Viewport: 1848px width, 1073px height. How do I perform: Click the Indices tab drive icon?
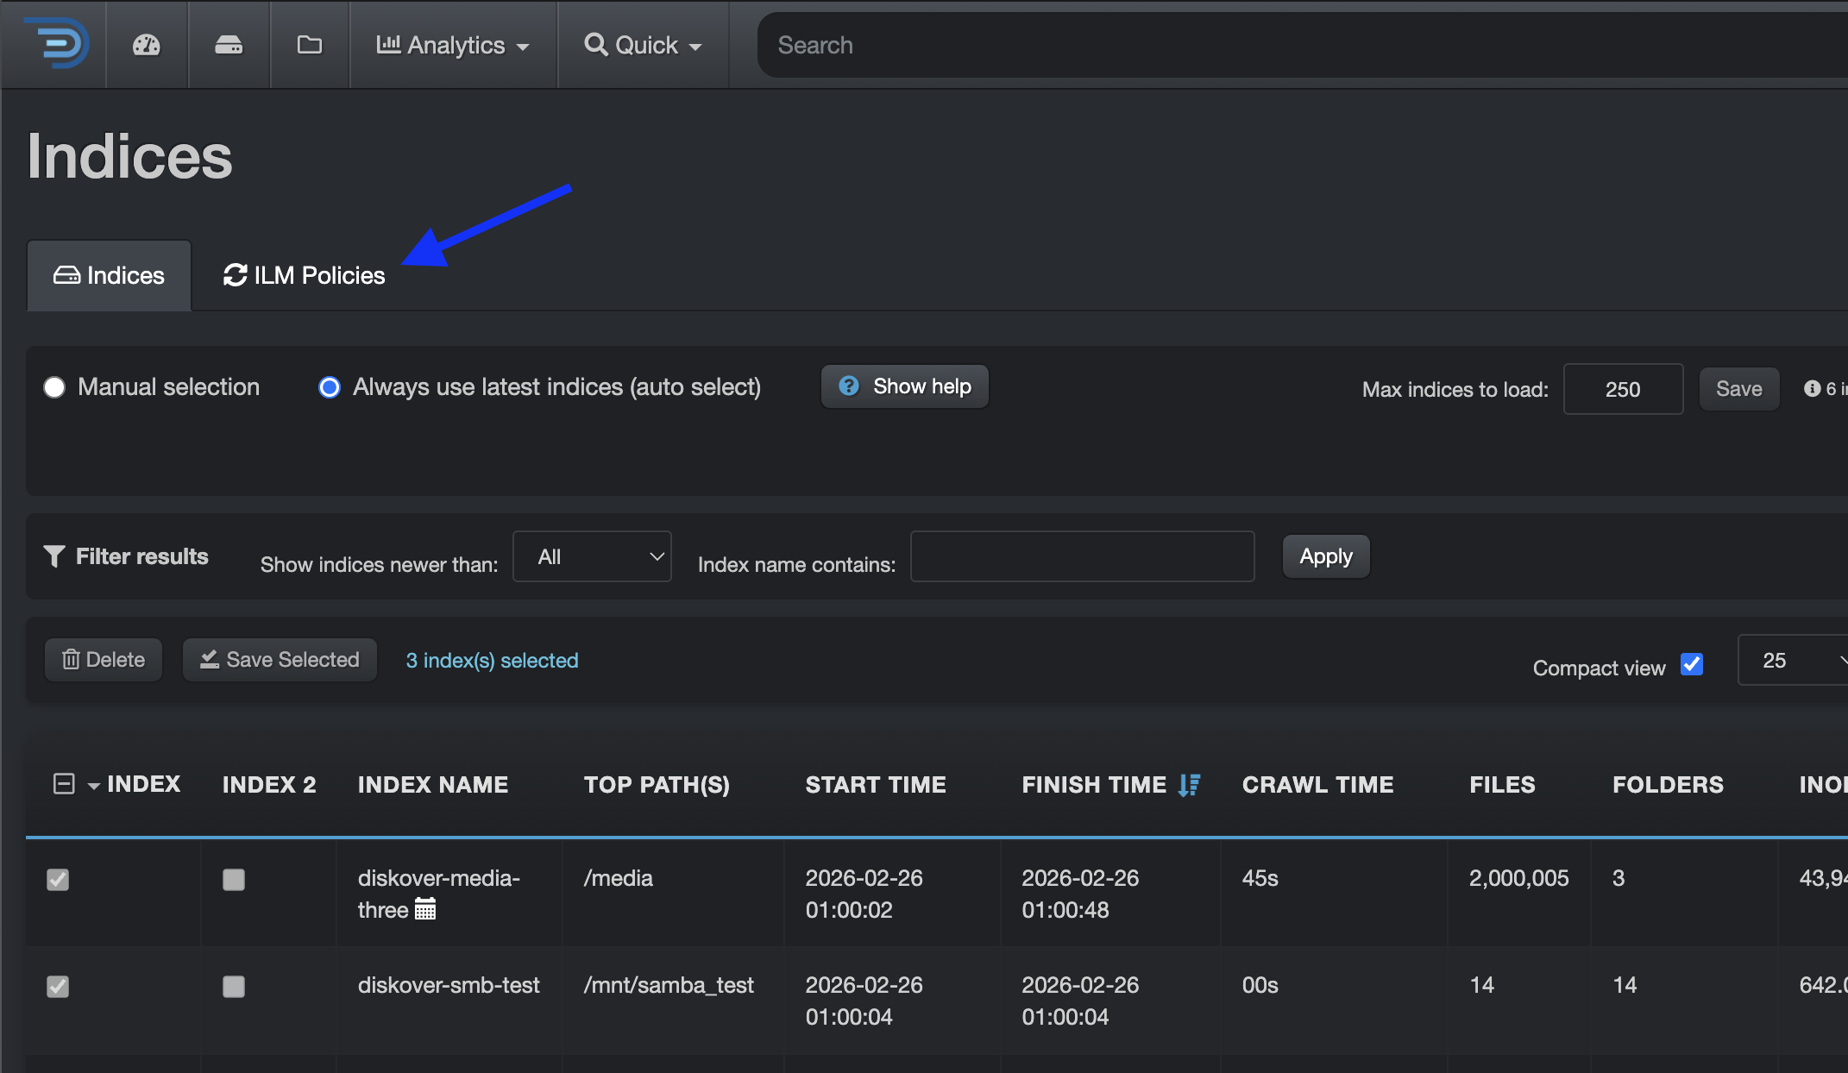pos(66,275)
